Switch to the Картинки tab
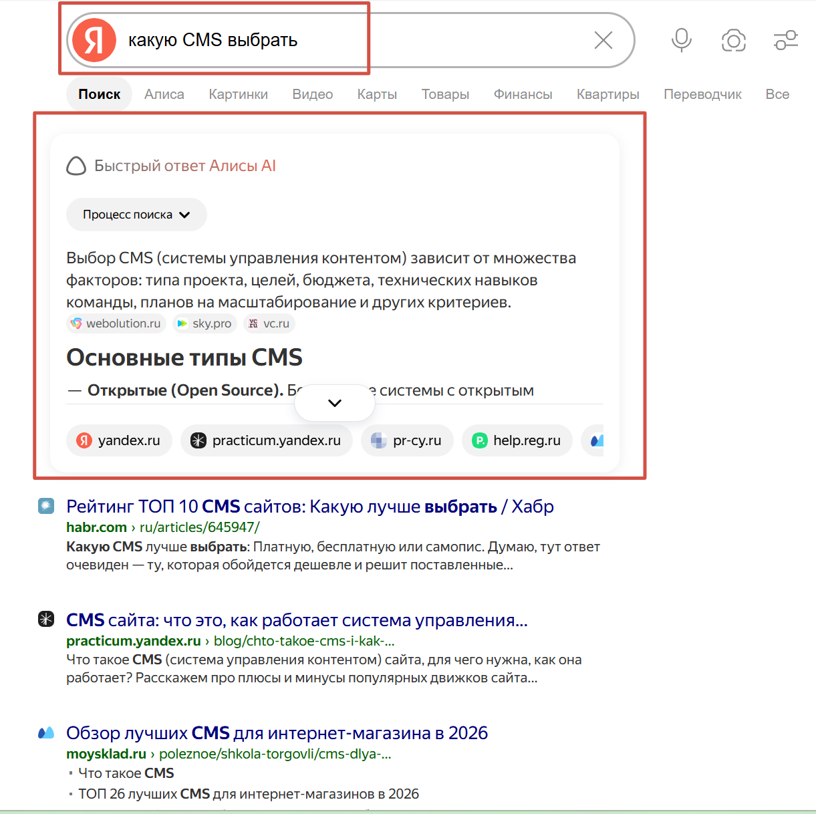 click(x=239, y=94)
